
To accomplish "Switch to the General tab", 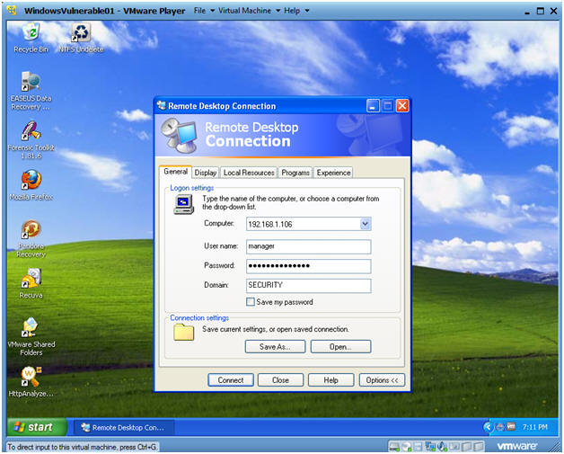I will pyautogui.click(x=175, y=172).
